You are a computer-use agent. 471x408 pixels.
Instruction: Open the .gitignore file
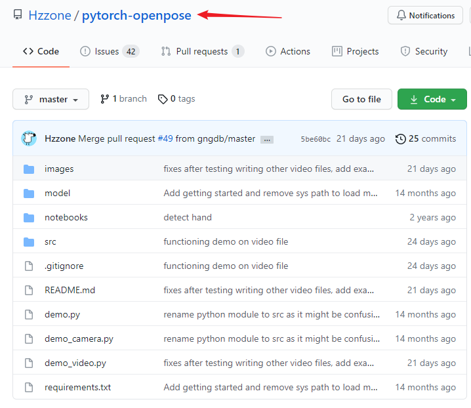pos(64,266)
